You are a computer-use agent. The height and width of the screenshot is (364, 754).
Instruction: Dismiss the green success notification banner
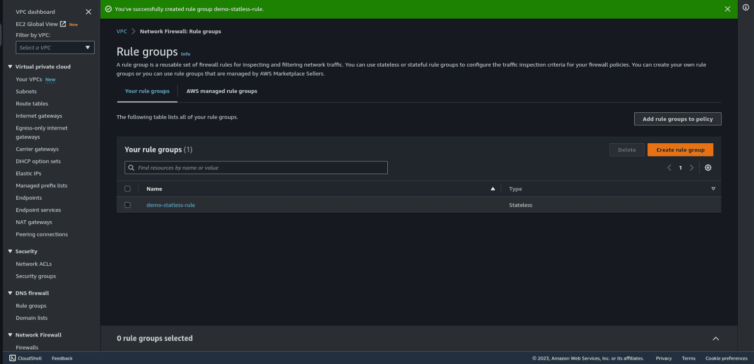pyautogui.click(x=727, y=9)
